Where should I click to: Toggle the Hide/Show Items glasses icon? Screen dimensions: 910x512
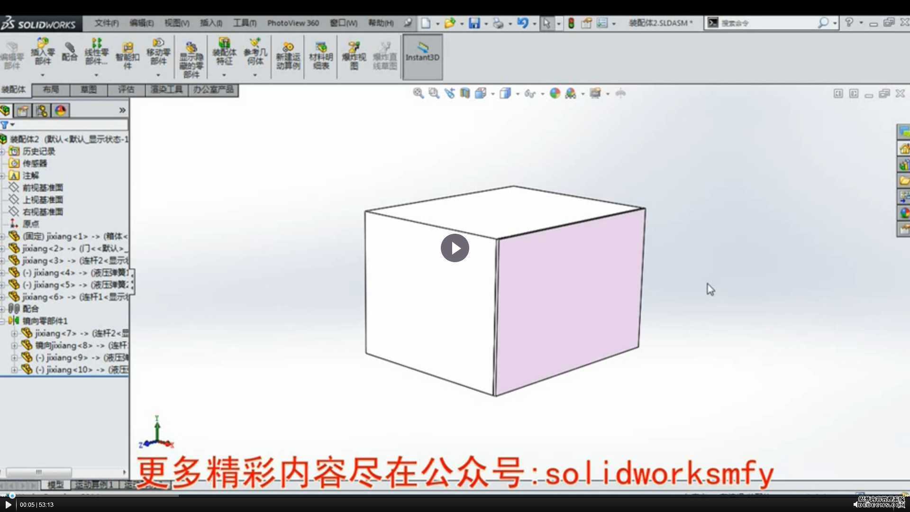(x=530, y=93)
